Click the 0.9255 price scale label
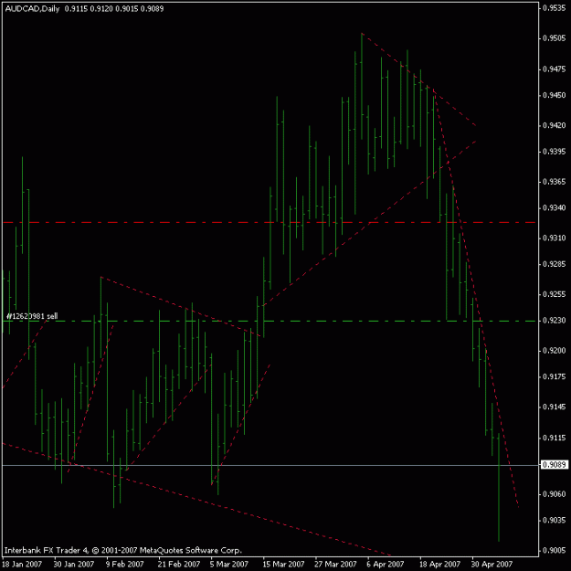 pos(555,294)
